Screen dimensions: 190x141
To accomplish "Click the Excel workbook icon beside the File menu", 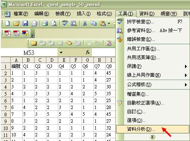I will coord(7,14).
